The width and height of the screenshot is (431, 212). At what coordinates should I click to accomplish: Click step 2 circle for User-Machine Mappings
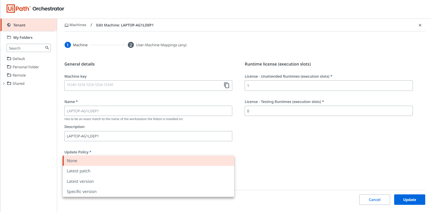131,45
